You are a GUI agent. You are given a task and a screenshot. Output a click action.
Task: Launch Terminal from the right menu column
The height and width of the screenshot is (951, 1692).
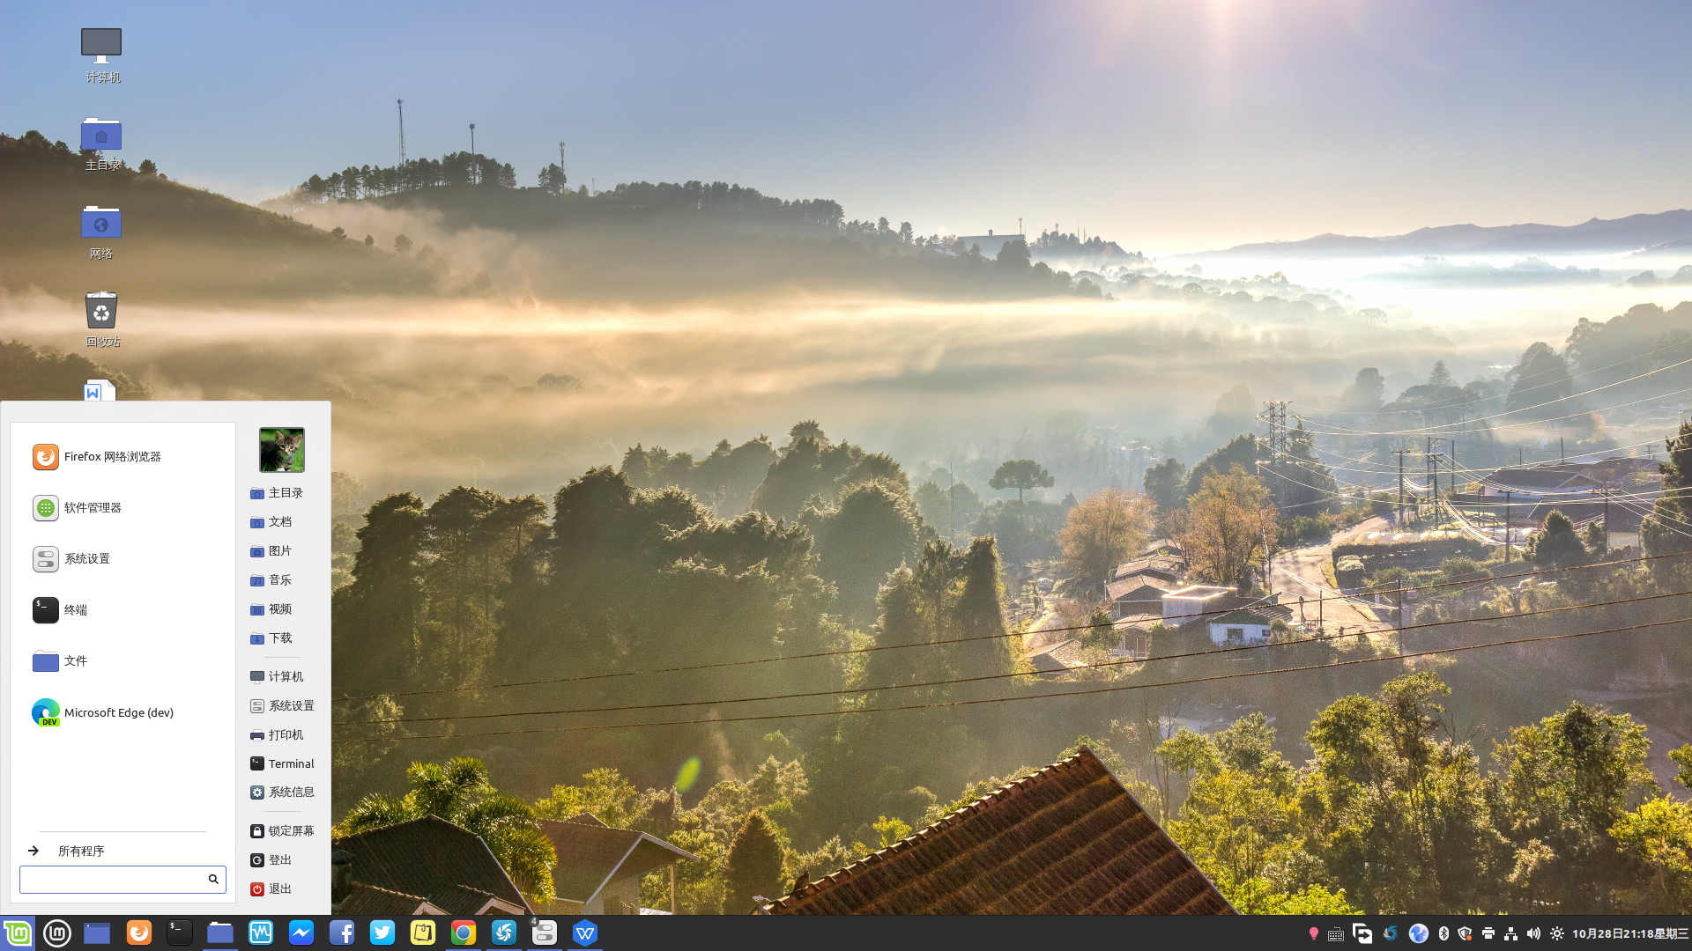283,764
